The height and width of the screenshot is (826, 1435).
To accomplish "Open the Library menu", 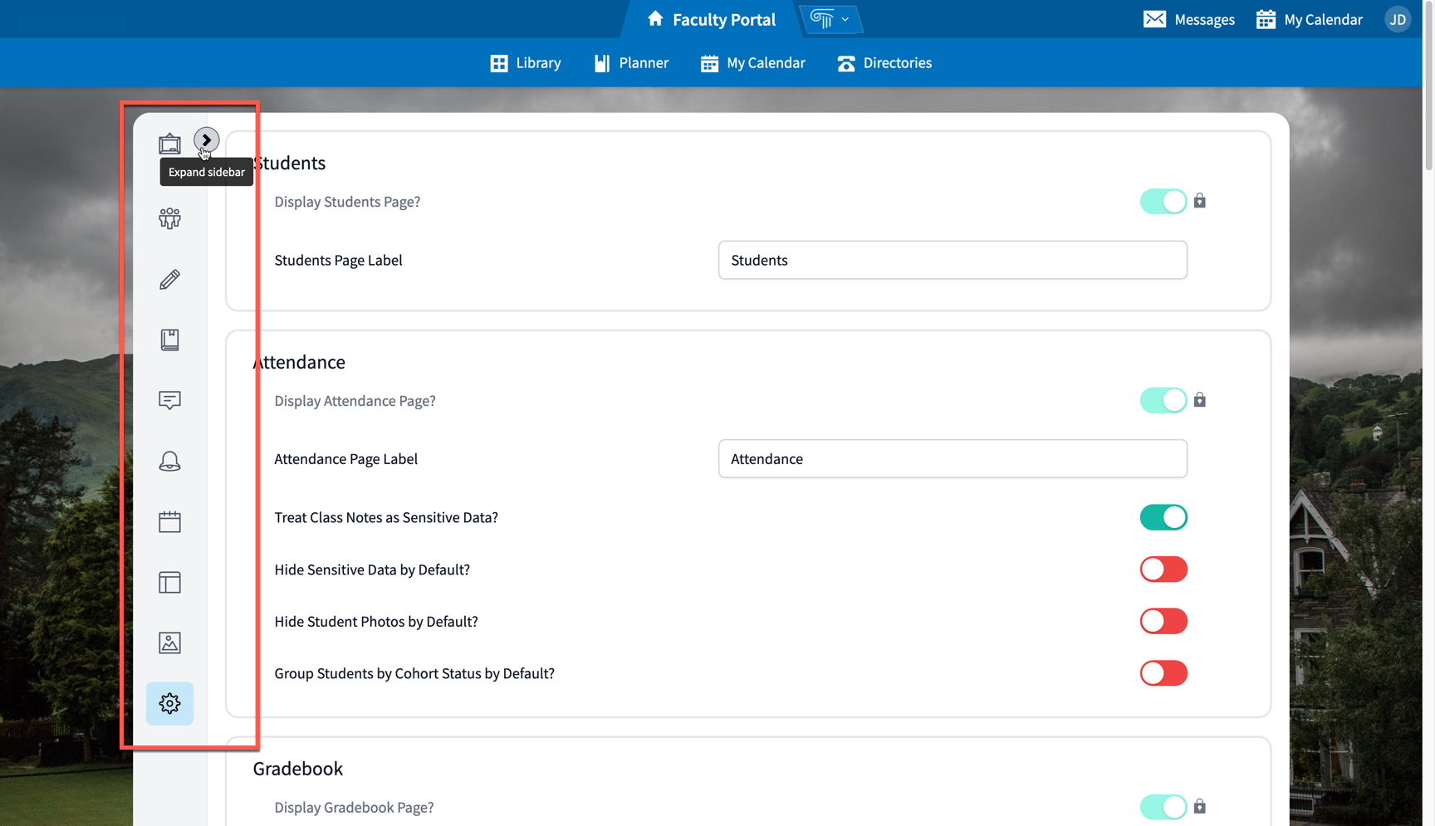I will coord(526,63).
